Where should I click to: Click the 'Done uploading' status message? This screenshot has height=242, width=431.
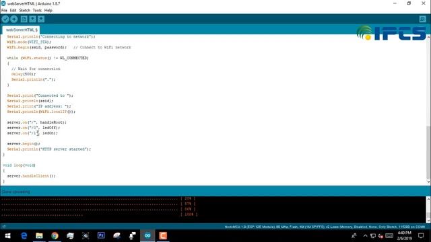point(15,192)
